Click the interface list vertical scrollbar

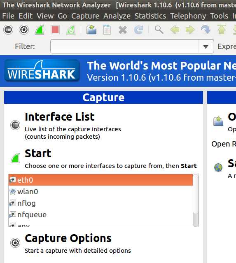(196, 200)
